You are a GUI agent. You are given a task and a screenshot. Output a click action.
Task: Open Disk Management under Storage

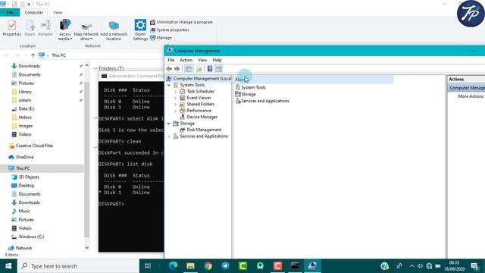click(204, 130)
